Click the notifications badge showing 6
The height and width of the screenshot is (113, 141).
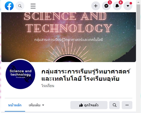(x=121, y=3)
